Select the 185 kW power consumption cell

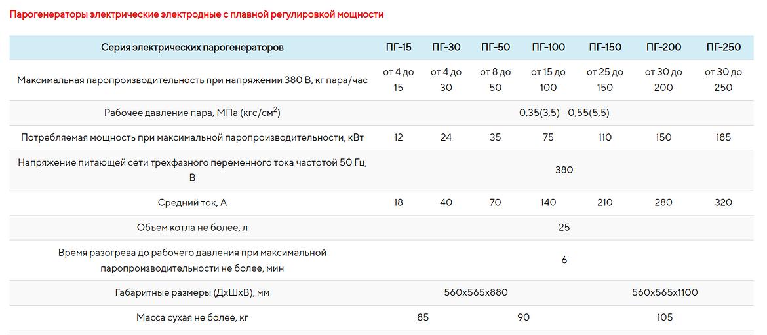tap(723, 137)
